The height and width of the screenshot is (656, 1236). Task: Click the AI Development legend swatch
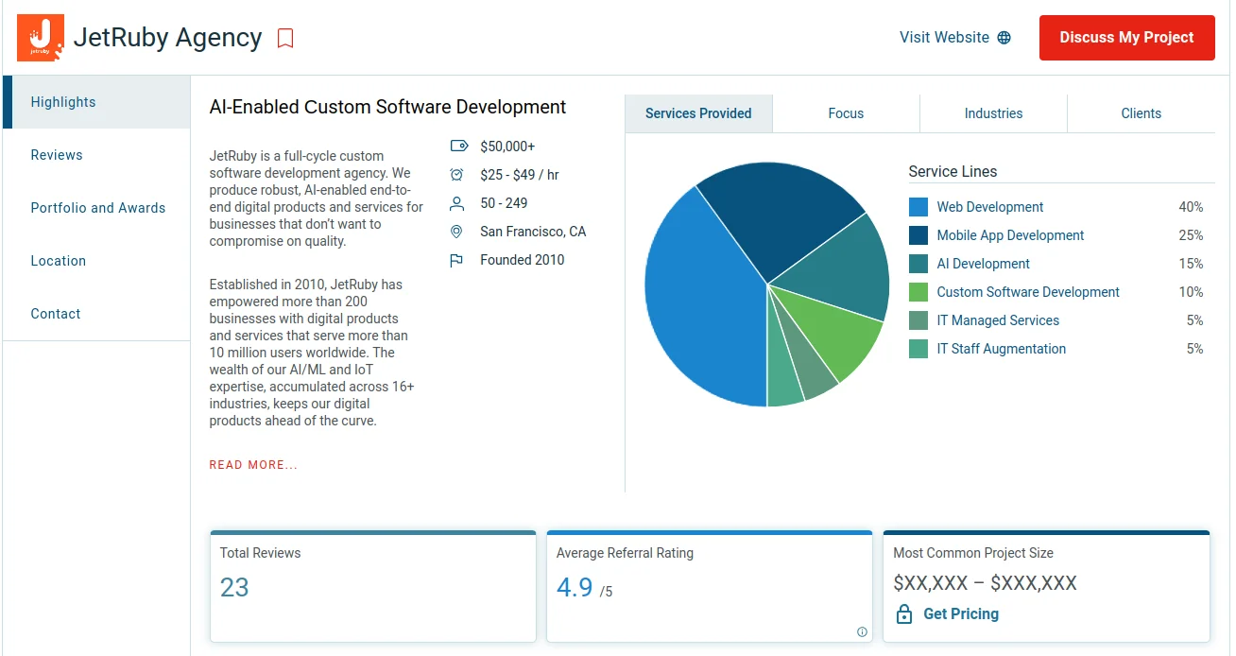point(918,264)
